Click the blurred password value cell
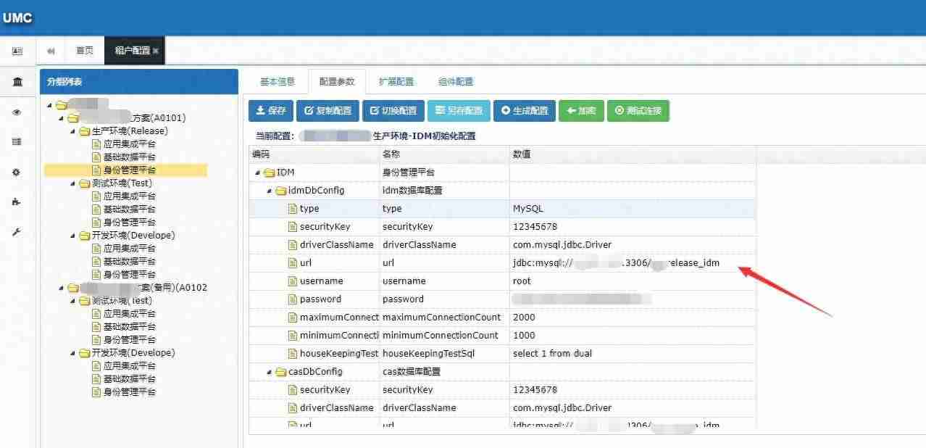Image resolution: width=926 pixels, height=448 pixels. 633,299
